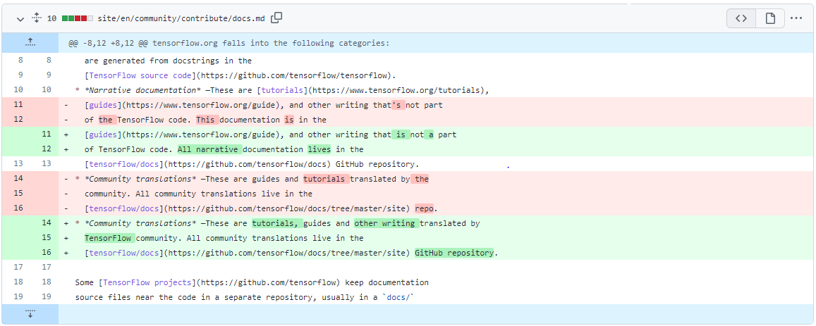Click the hunk header @@ -8,12 +8,12 @@ text
The height and width of the screenshot is (326, 816).
click(229, 43)
